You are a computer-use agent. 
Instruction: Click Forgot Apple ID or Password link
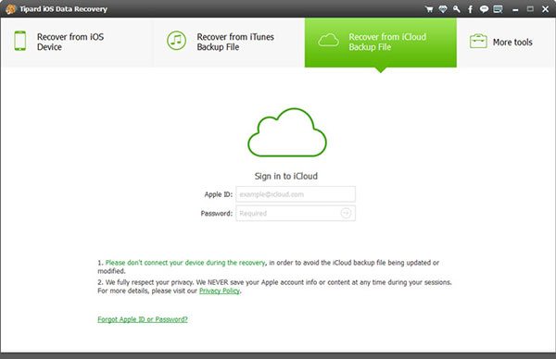(x=143, y=319)
